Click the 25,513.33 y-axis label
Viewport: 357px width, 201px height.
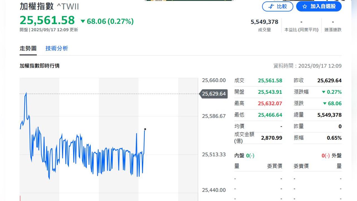214,154
